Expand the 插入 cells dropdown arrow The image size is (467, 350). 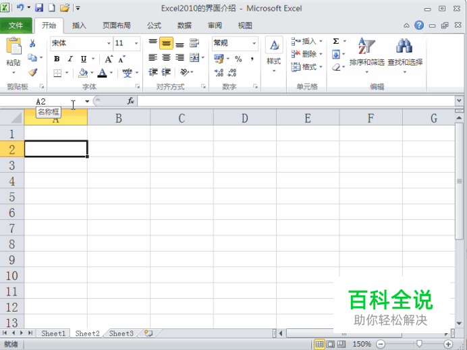[x=321, y=41]
